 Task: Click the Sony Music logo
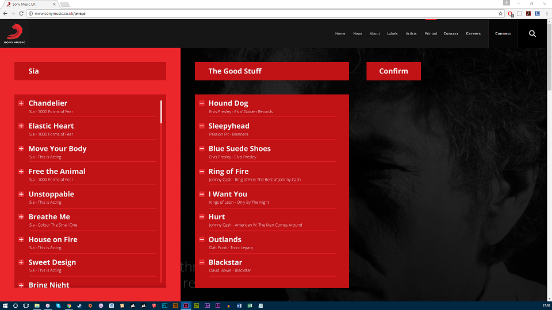coord(15,33)
